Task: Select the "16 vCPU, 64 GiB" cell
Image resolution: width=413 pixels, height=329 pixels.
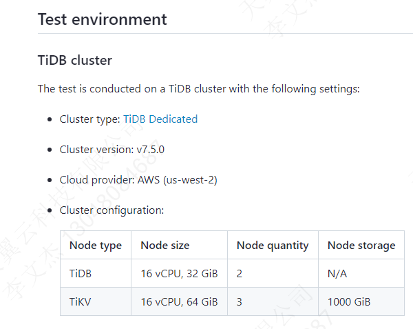Action: 179,301
